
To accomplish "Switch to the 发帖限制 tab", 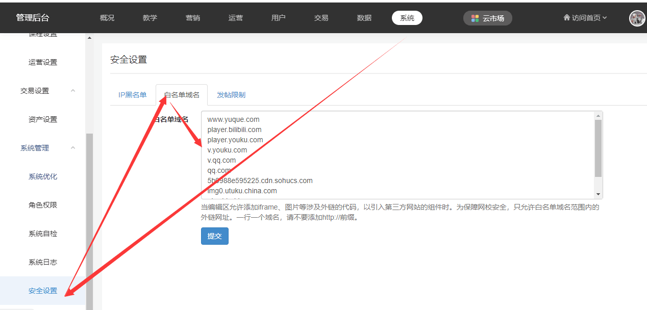I will pos(231,95).
